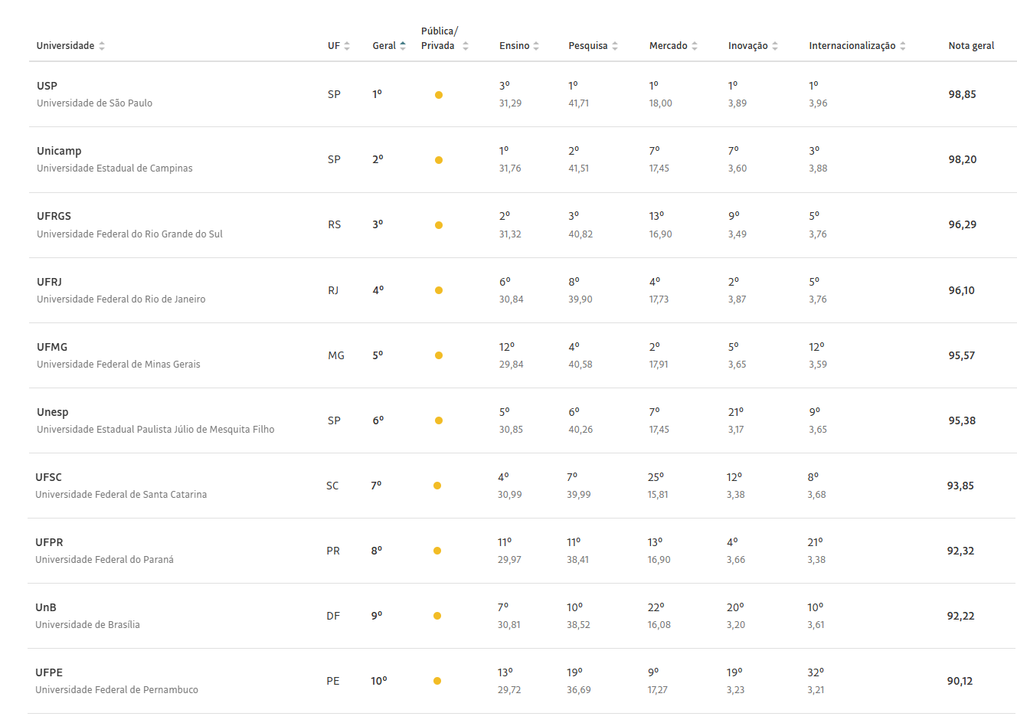Select the UFRGS university row title
1017x723 pixels.
click(x=54, y=216)
